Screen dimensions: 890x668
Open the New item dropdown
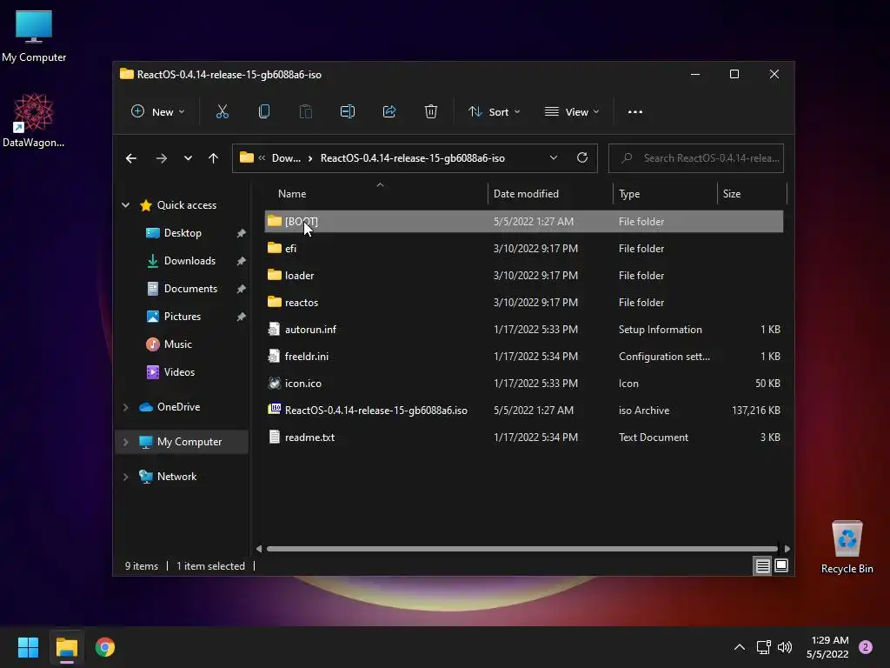coord(158,112)
